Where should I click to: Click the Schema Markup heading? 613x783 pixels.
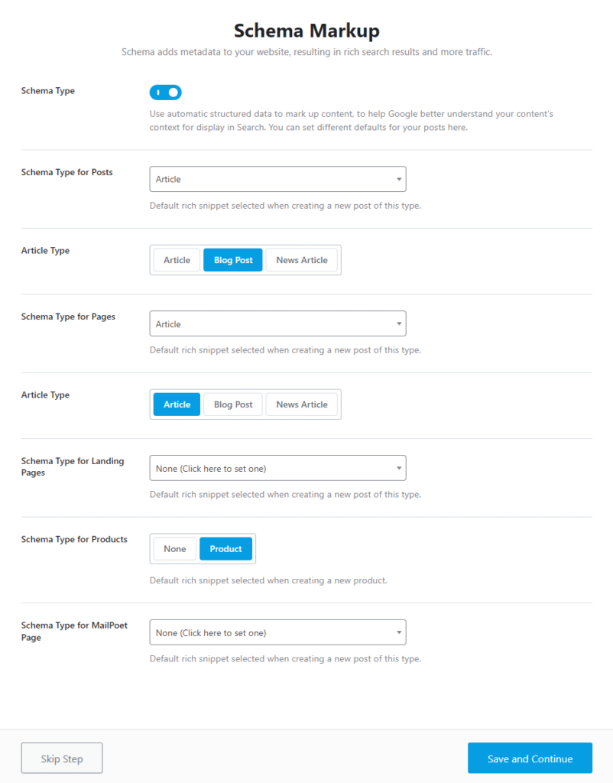(x=306, y=31)
